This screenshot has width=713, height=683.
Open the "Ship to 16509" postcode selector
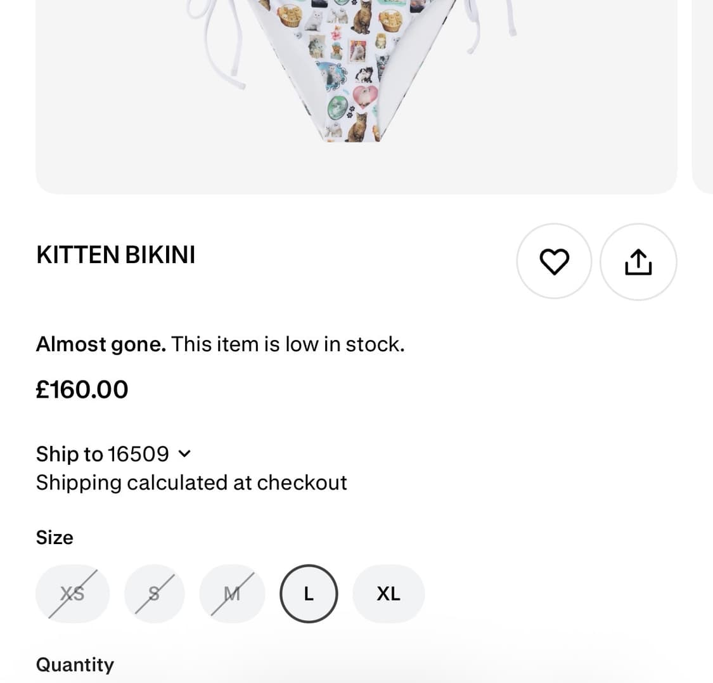point(103,454)
